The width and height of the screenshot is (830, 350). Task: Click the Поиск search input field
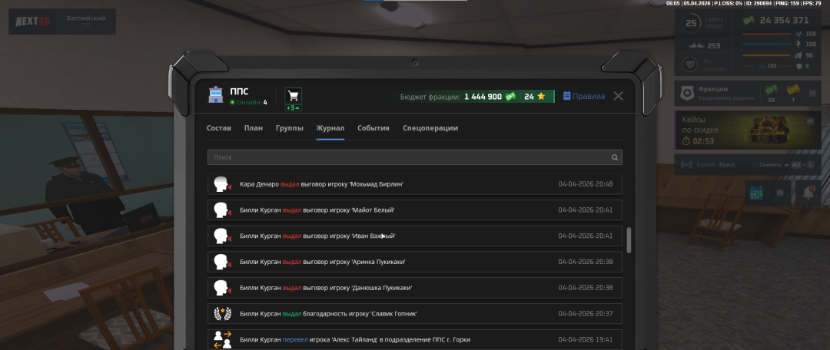pyautogui.click(x=407, y=157)
